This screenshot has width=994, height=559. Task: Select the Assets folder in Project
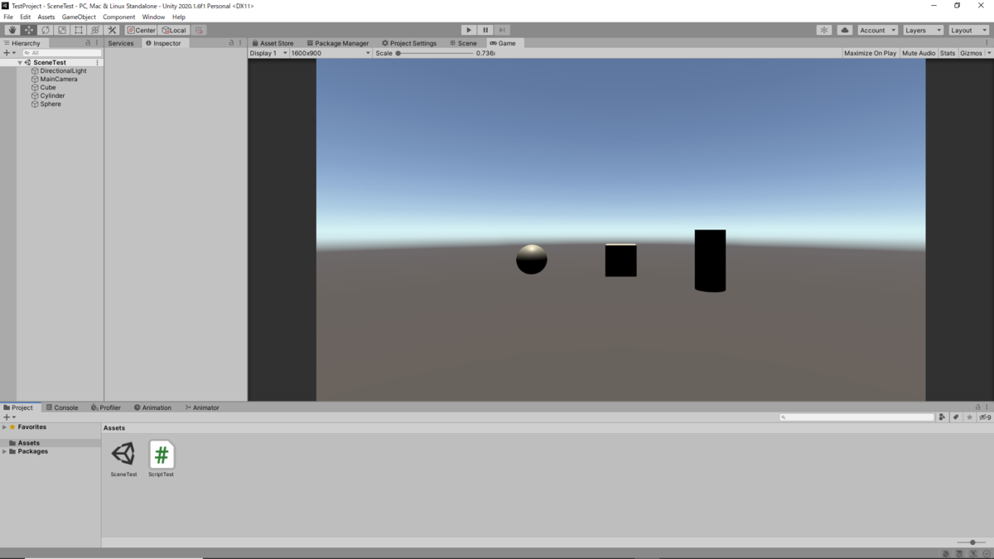pos(29,443)
